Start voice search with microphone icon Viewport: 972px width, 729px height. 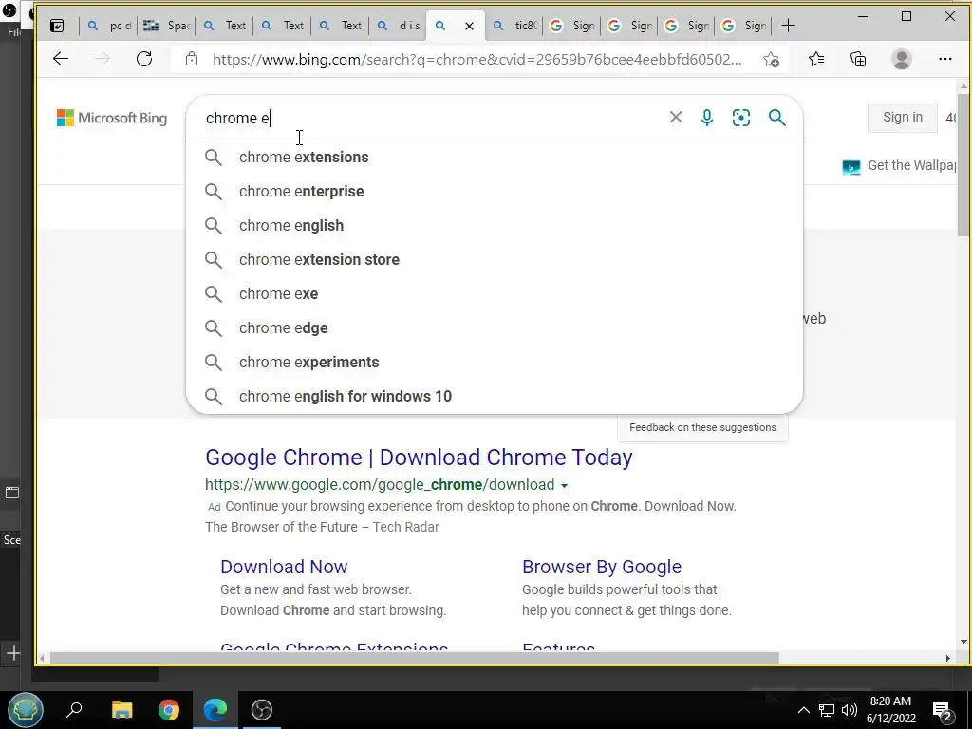pyautogui.click(x=706, y=117)
